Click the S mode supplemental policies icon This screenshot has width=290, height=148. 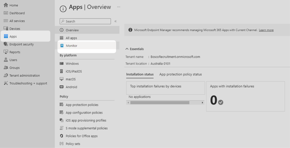point(62,128)
